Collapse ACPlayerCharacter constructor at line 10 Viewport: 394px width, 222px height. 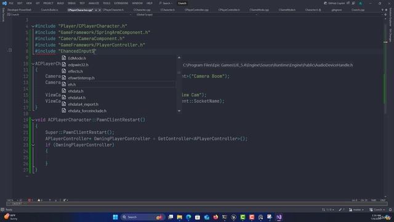point(33,64)
